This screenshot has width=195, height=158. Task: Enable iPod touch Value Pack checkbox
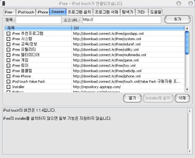pyautogui.click(x=8, y=82)
